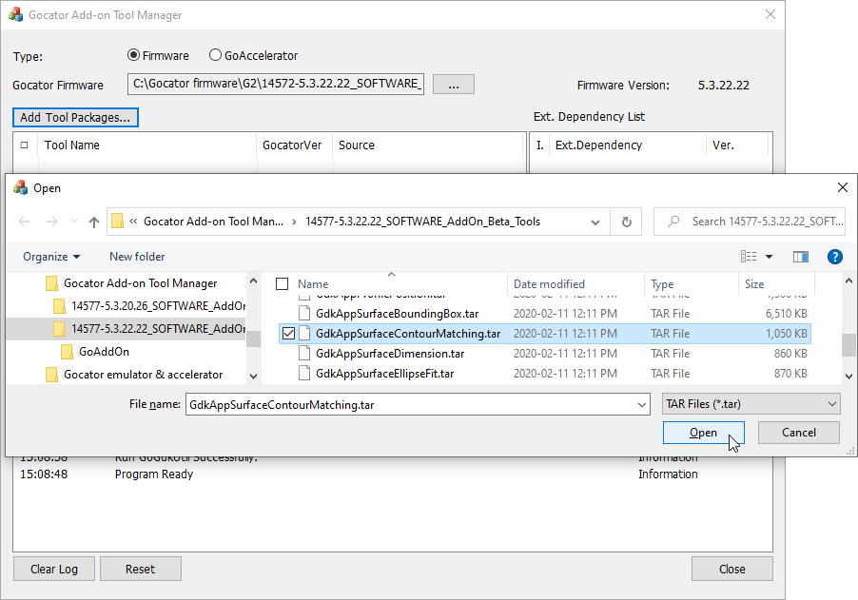Cancel the Open dialog
The height and width of the screenshot is (600, 858).
[x=799, y=433]
